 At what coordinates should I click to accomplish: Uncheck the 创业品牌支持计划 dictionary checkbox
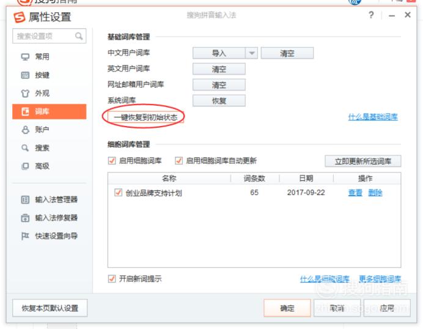click(118, 193)
